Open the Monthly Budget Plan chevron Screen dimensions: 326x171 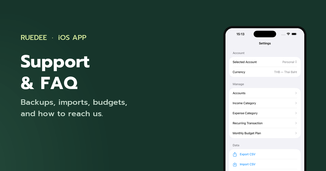(296, 133)
